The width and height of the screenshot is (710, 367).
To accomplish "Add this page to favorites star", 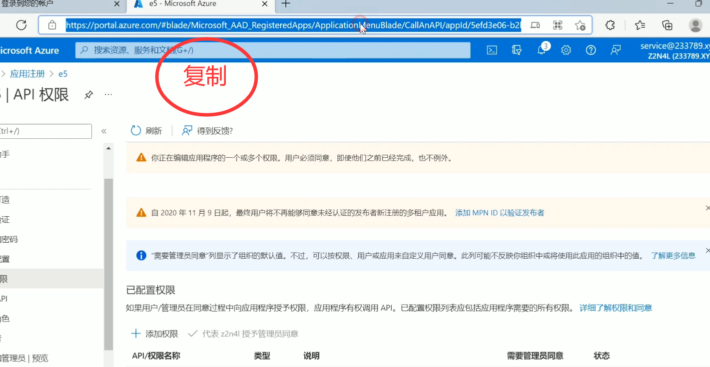I will [x=580, y=25].
